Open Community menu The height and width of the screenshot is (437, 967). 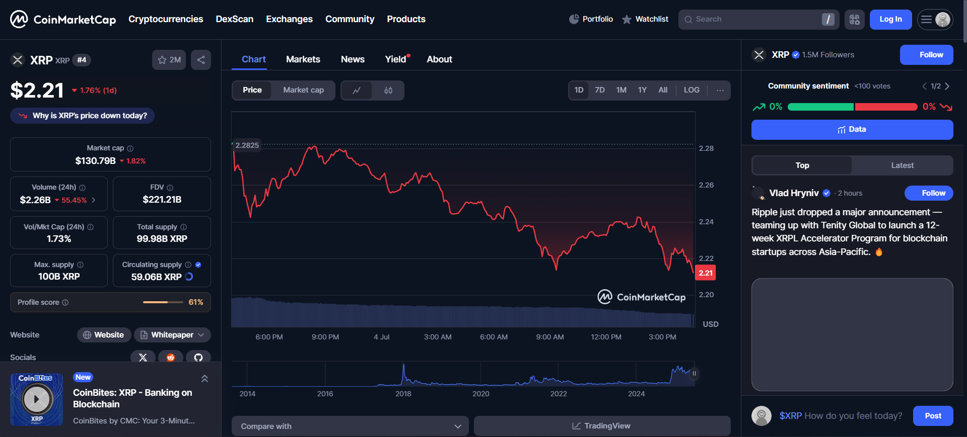[x=350, y=19]
